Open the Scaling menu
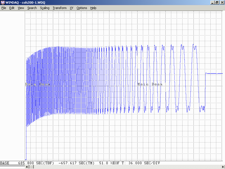Viewport: 225px width, 169px height. (x=44, y=8)
